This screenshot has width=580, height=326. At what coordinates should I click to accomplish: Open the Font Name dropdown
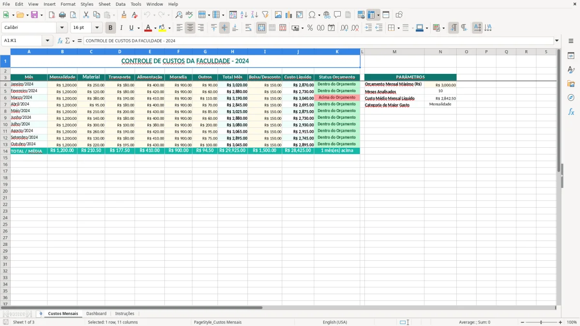tap(62, 28)
